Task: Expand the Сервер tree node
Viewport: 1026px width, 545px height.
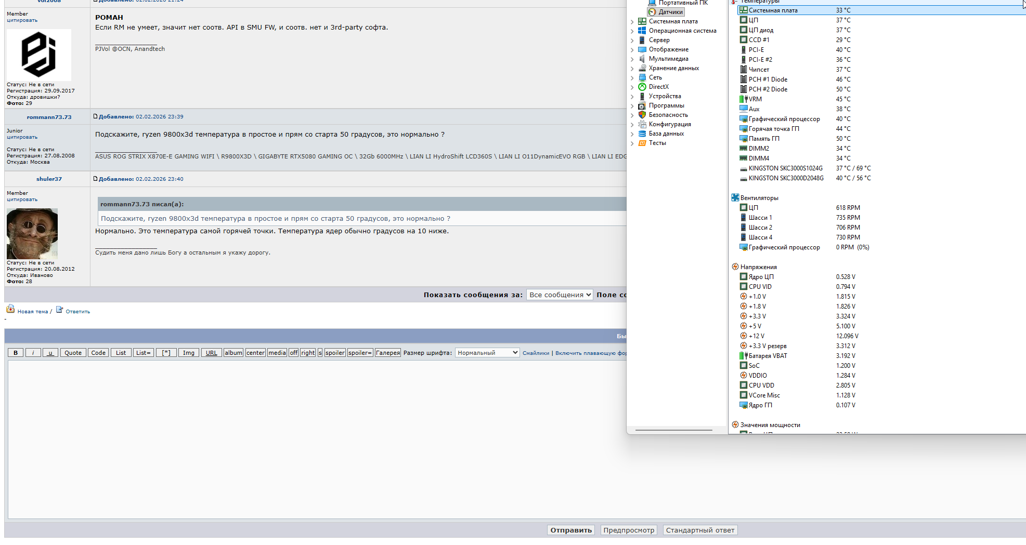Action: point(632,41)
